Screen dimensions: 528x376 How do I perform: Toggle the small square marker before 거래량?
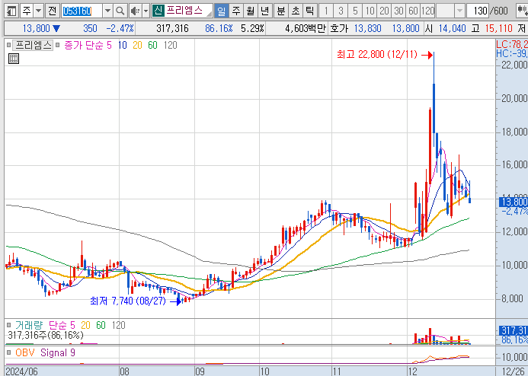8,325
